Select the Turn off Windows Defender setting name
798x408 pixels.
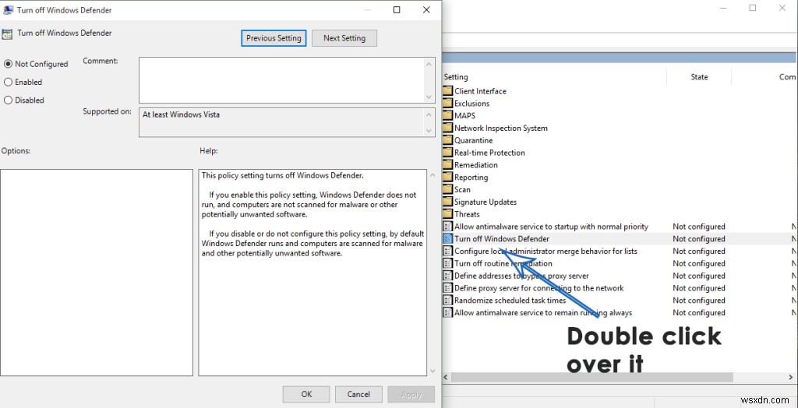pos(501,238)
